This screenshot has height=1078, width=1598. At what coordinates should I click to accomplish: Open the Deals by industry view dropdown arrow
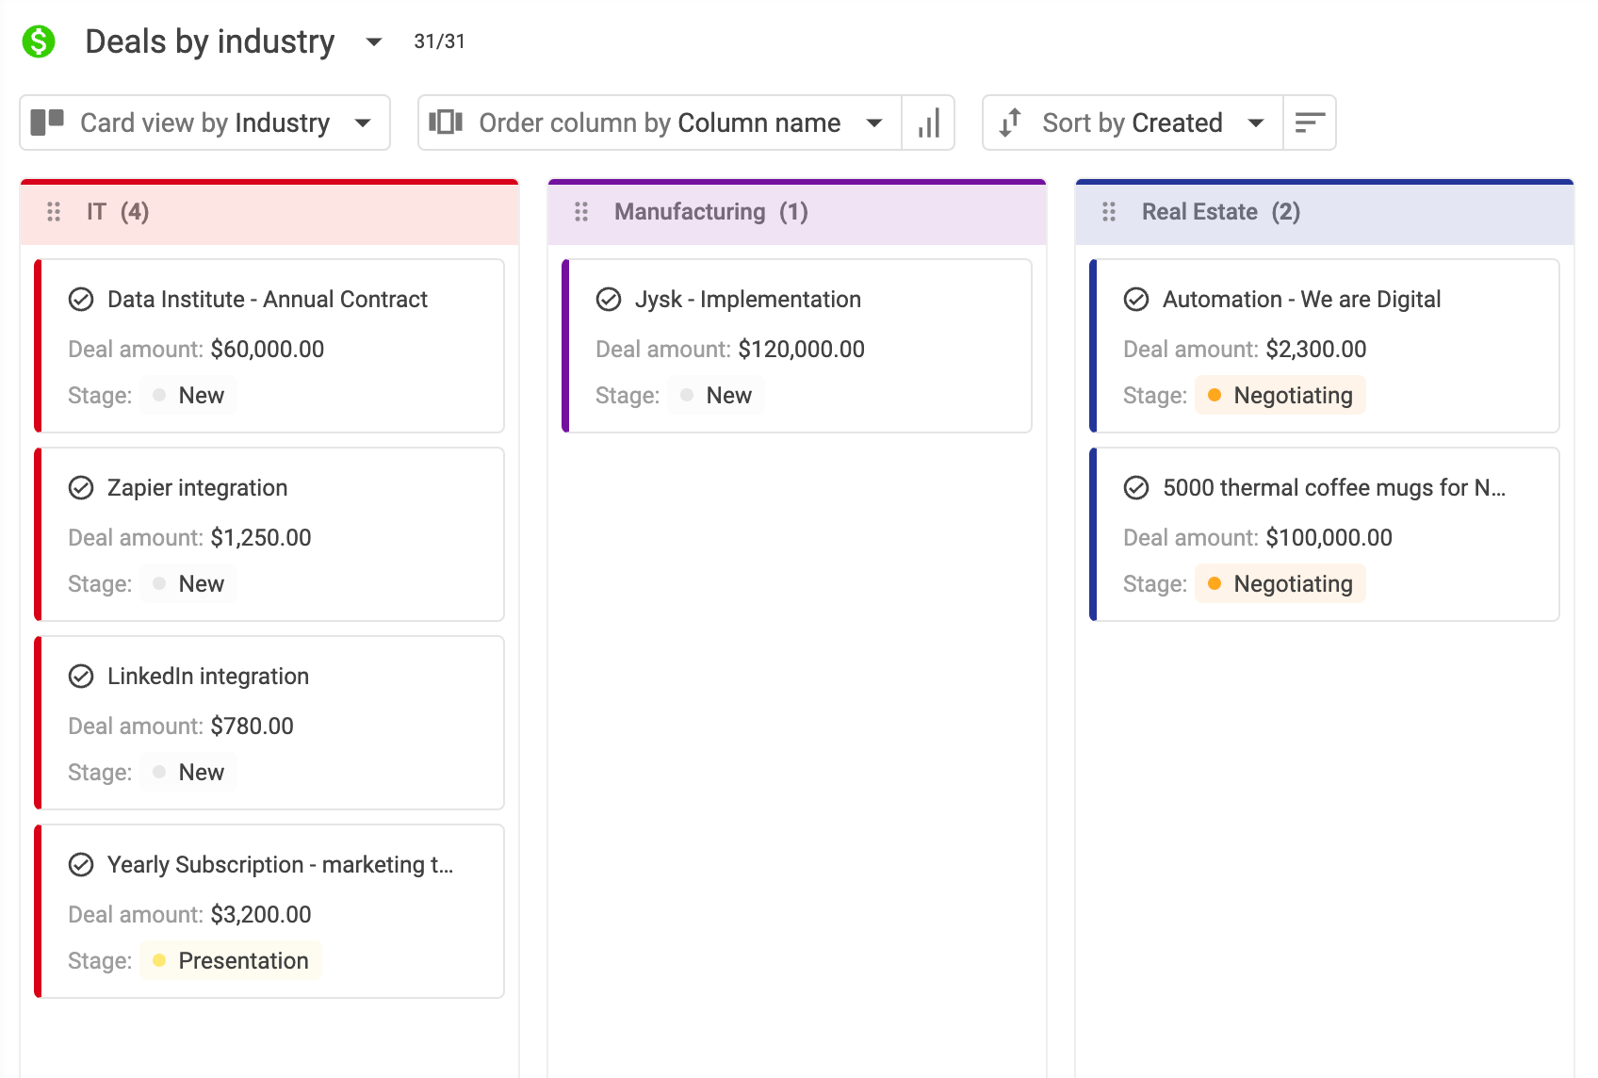[x=374, y=41]
